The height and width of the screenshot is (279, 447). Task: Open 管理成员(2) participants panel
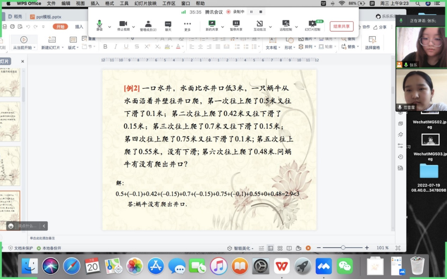tap(148, 26)
